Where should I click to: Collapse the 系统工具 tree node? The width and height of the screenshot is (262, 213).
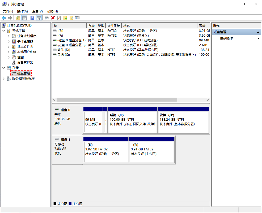(4, 31)
